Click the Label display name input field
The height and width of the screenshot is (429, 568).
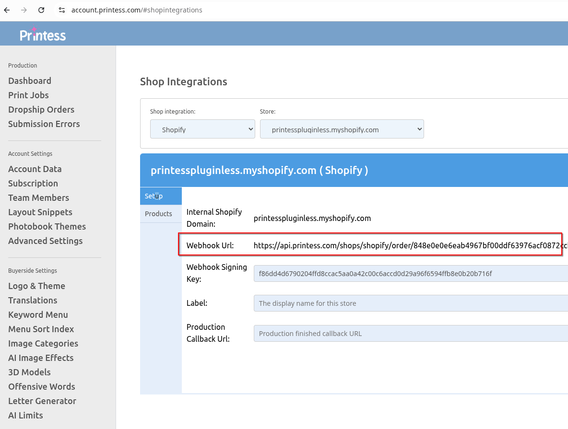[x=384, y=303]
